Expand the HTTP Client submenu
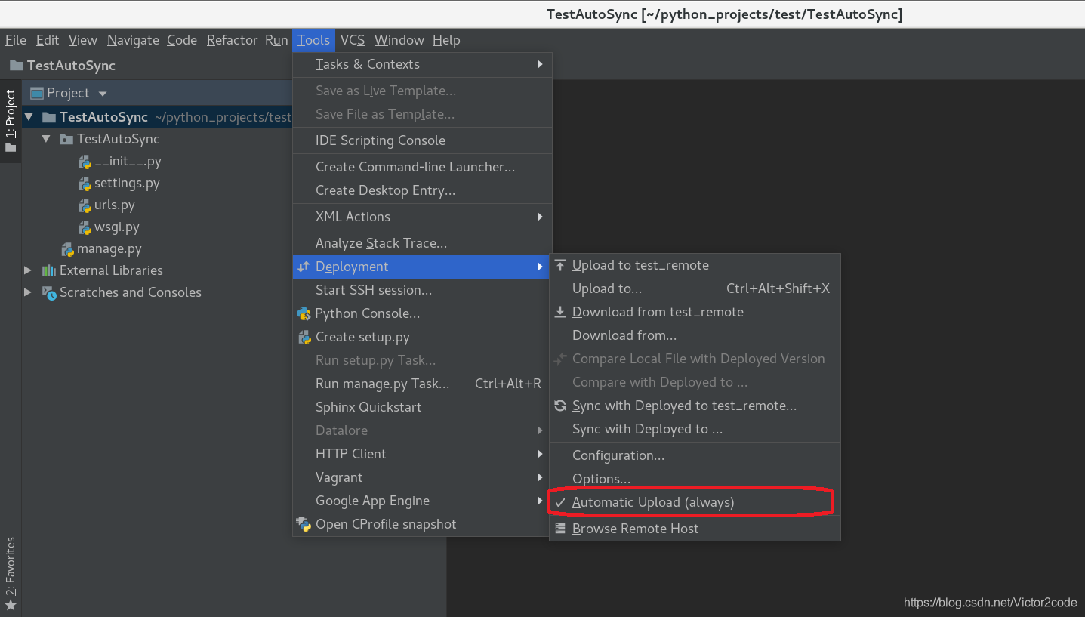1085x617 pixels. click(423, 454)
